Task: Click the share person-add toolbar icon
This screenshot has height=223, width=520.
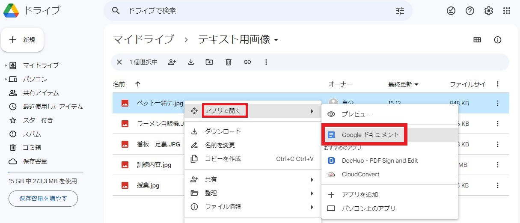Action: [x=172, y=62]
